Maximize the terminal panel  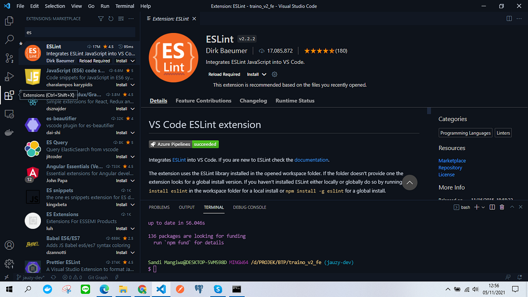pyautogui.click(x=512, y=207)
